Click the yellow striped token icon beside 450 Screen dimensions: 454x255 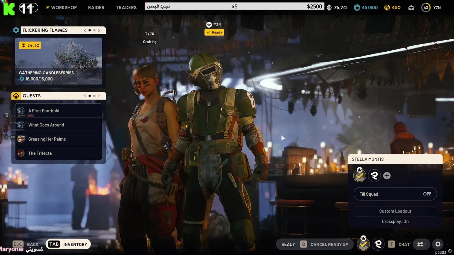pos(387,7)
